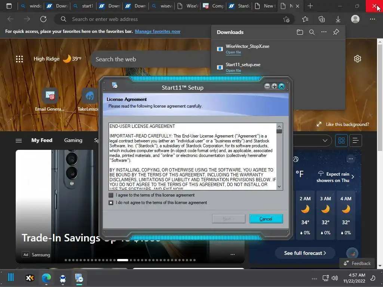The height and width of the screenshot is (287, 383).
Task: Add this page to favorites star
Action: [x=286, y=19]
